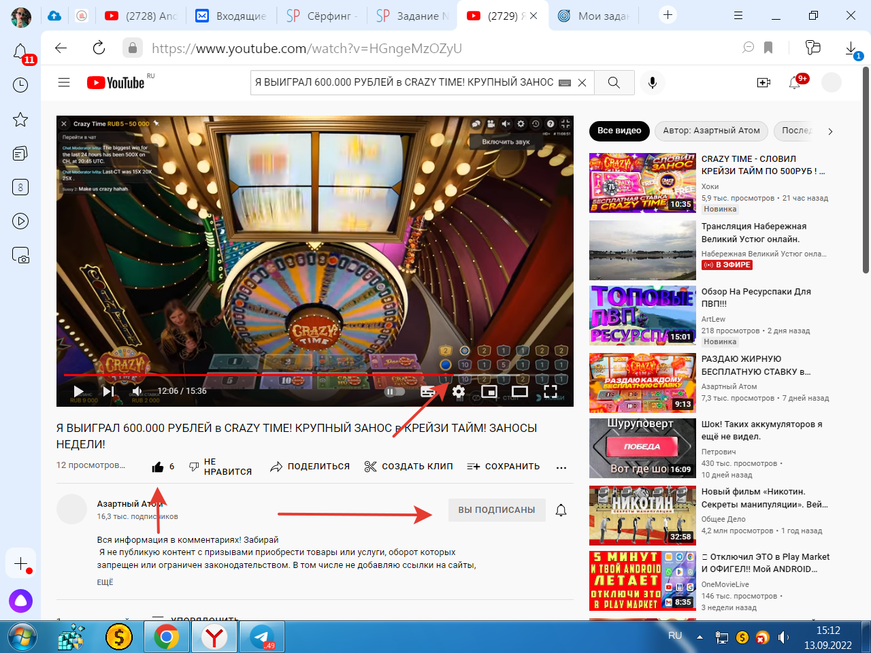Reload the page with refresh icon
The width and height of the screenshot is (871, 653).
99,48
